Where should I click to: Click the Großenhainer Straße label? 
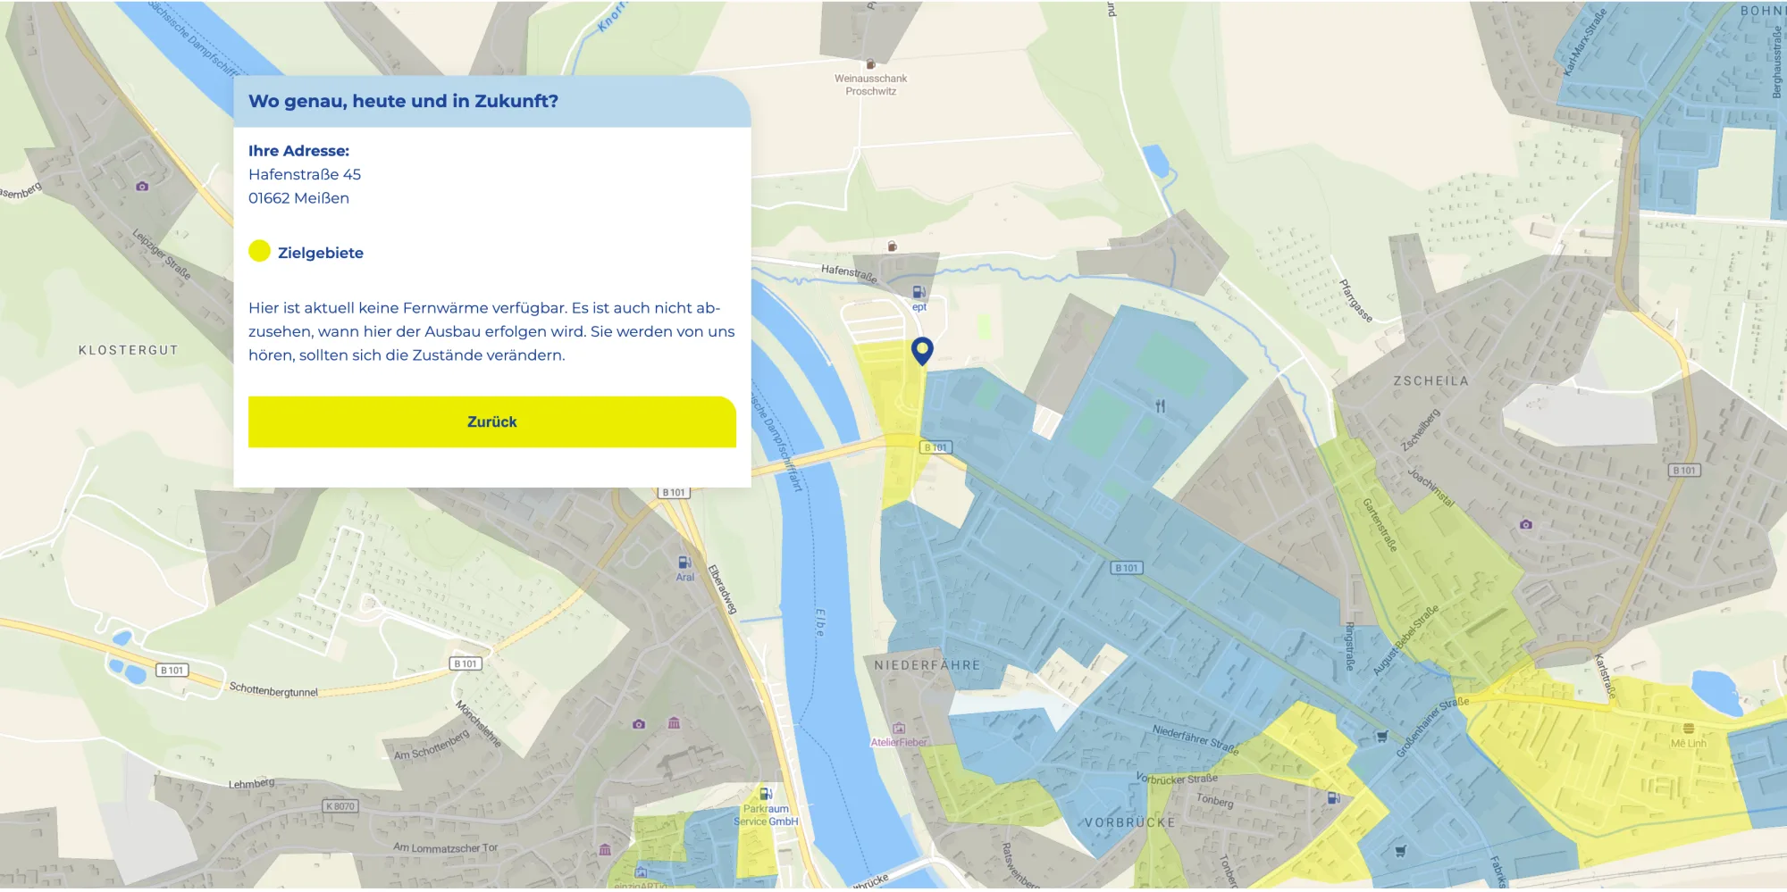click(1431, 727)
